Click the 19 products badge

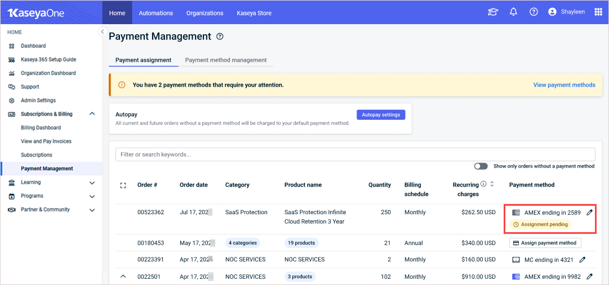point(301,243)
